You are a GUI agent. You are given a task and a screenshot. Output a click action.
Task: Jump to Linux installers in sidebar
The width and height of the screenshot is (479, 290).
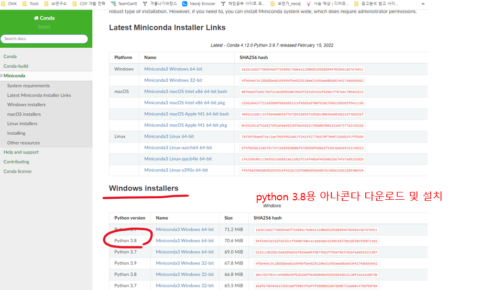click(23, 124)
